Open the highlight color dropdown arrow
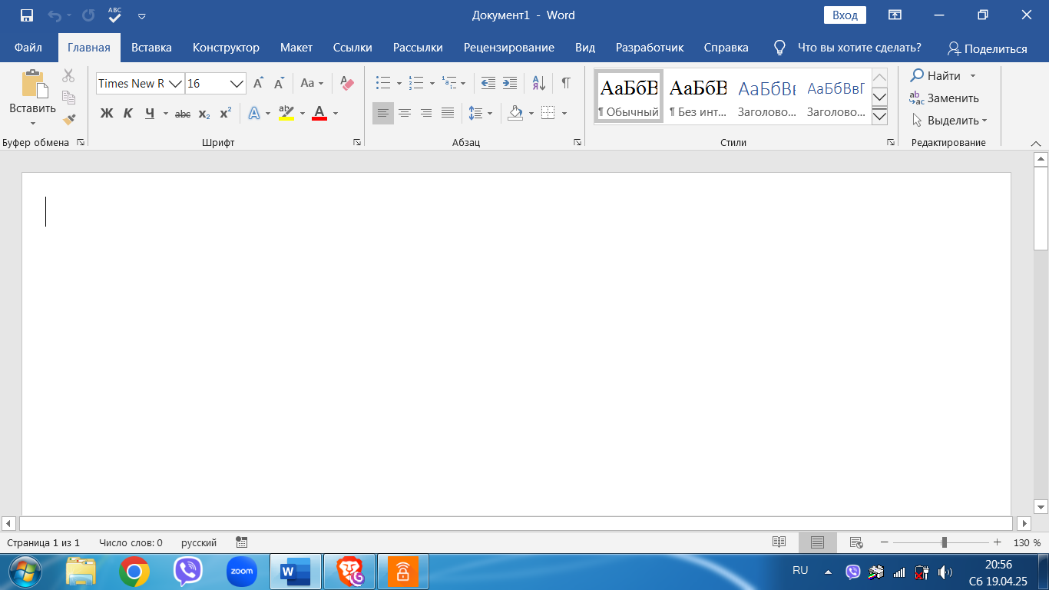1049x590 pixels. (303, 114)
